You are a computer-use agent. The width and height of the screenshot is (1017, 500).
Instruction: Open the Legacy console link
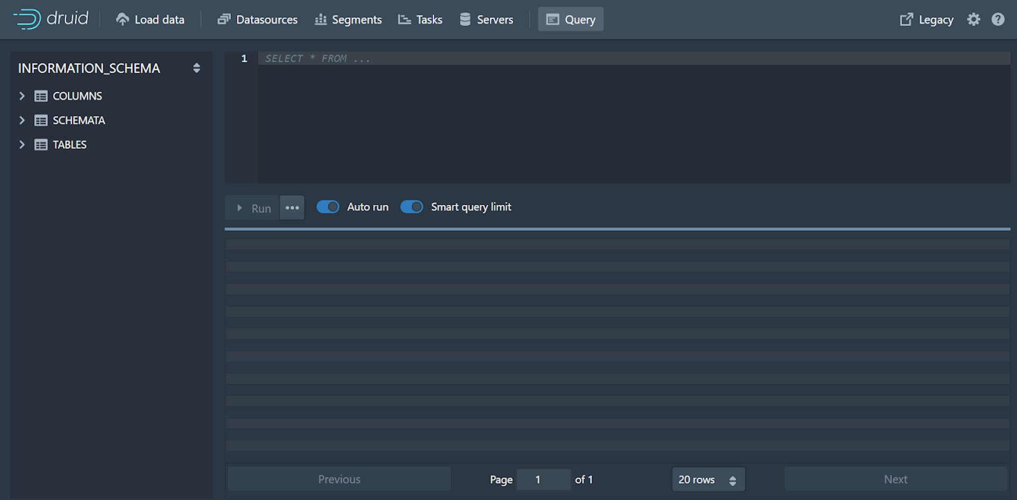coord(926,19)
